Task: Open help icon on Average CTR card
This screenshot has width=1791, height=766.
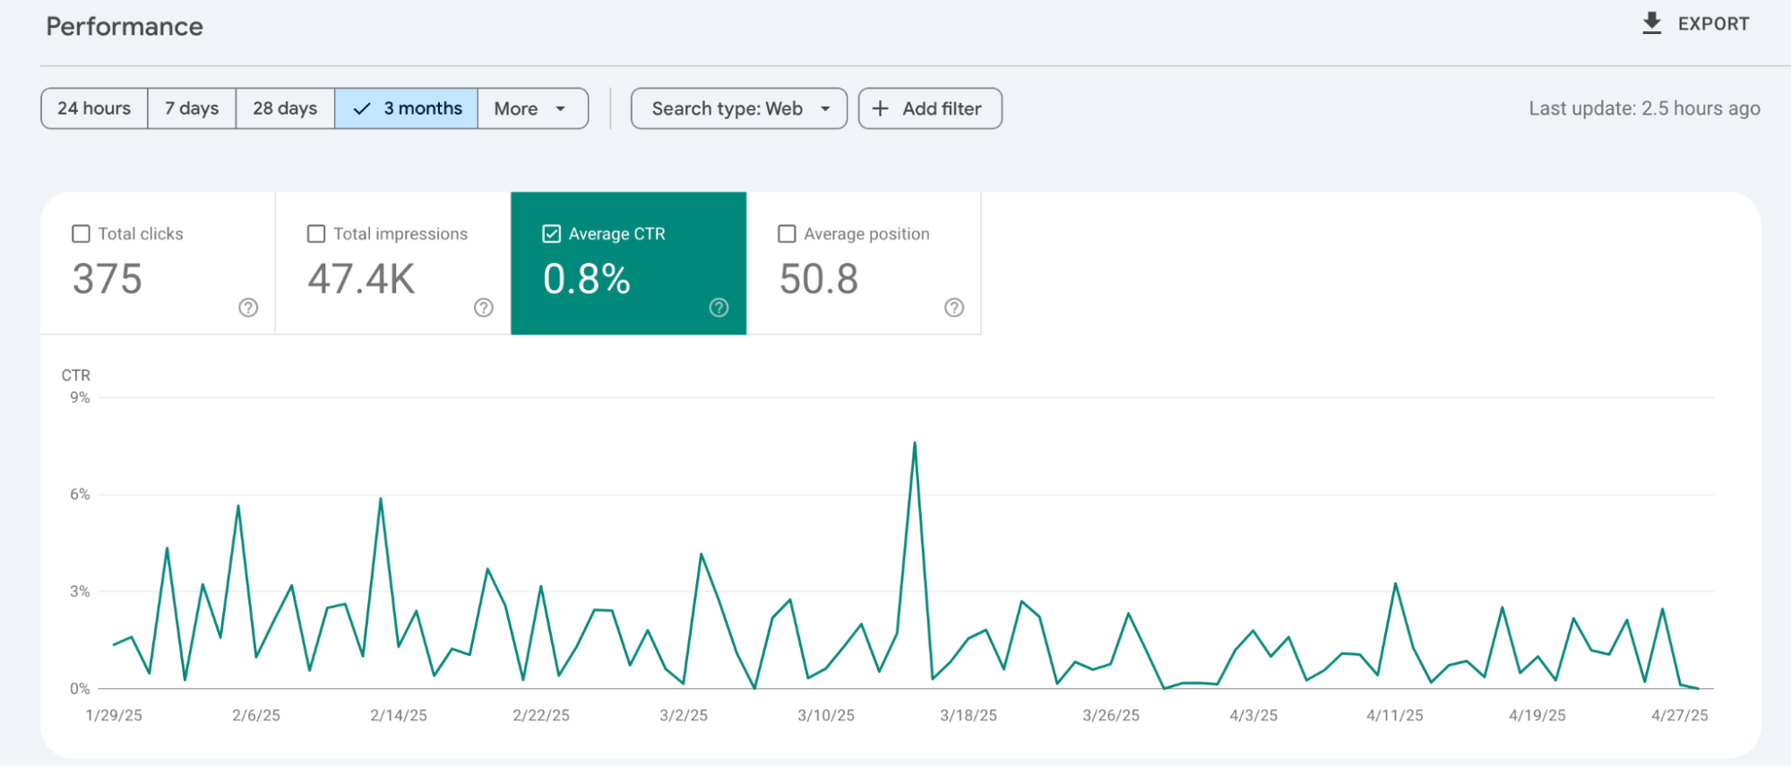Action: pos(719,308)
